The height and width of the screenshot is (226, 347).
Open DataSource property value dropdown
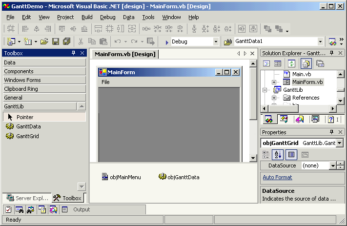pyautogui.click(x=333, y=165)
